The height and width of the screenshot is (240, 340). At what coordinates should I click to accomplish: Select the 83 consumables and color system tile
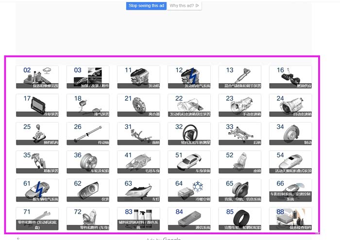[138, 219]
